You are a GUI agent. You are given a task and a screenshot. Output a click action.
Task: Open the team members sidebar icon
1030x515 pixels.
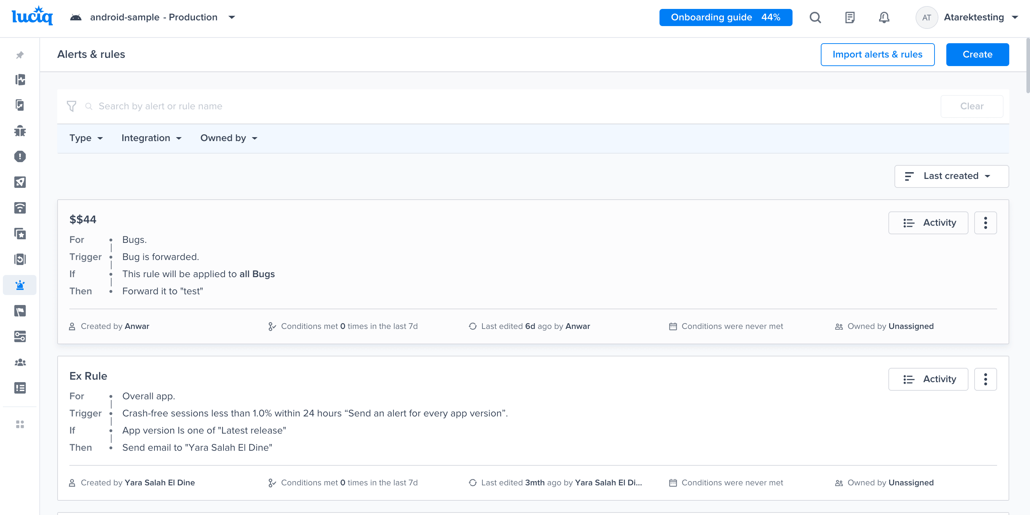[x=20, y=362]
